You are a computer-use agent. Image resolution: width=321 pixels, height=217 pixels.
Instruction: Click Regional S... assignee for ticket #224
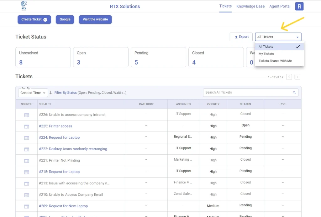pos(183,137)
